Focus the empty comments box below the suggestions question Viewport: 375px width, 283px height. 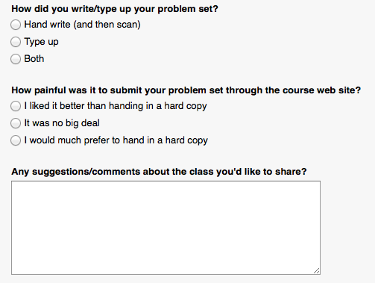pos(166,228)
